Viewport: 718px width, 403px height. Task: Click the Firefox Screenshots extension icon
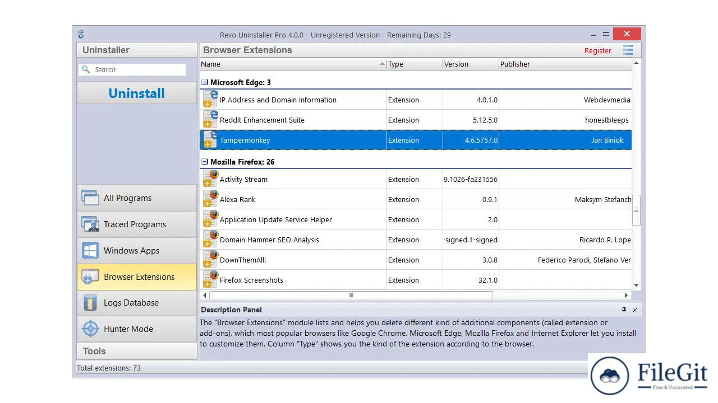[x=210, y=280]
